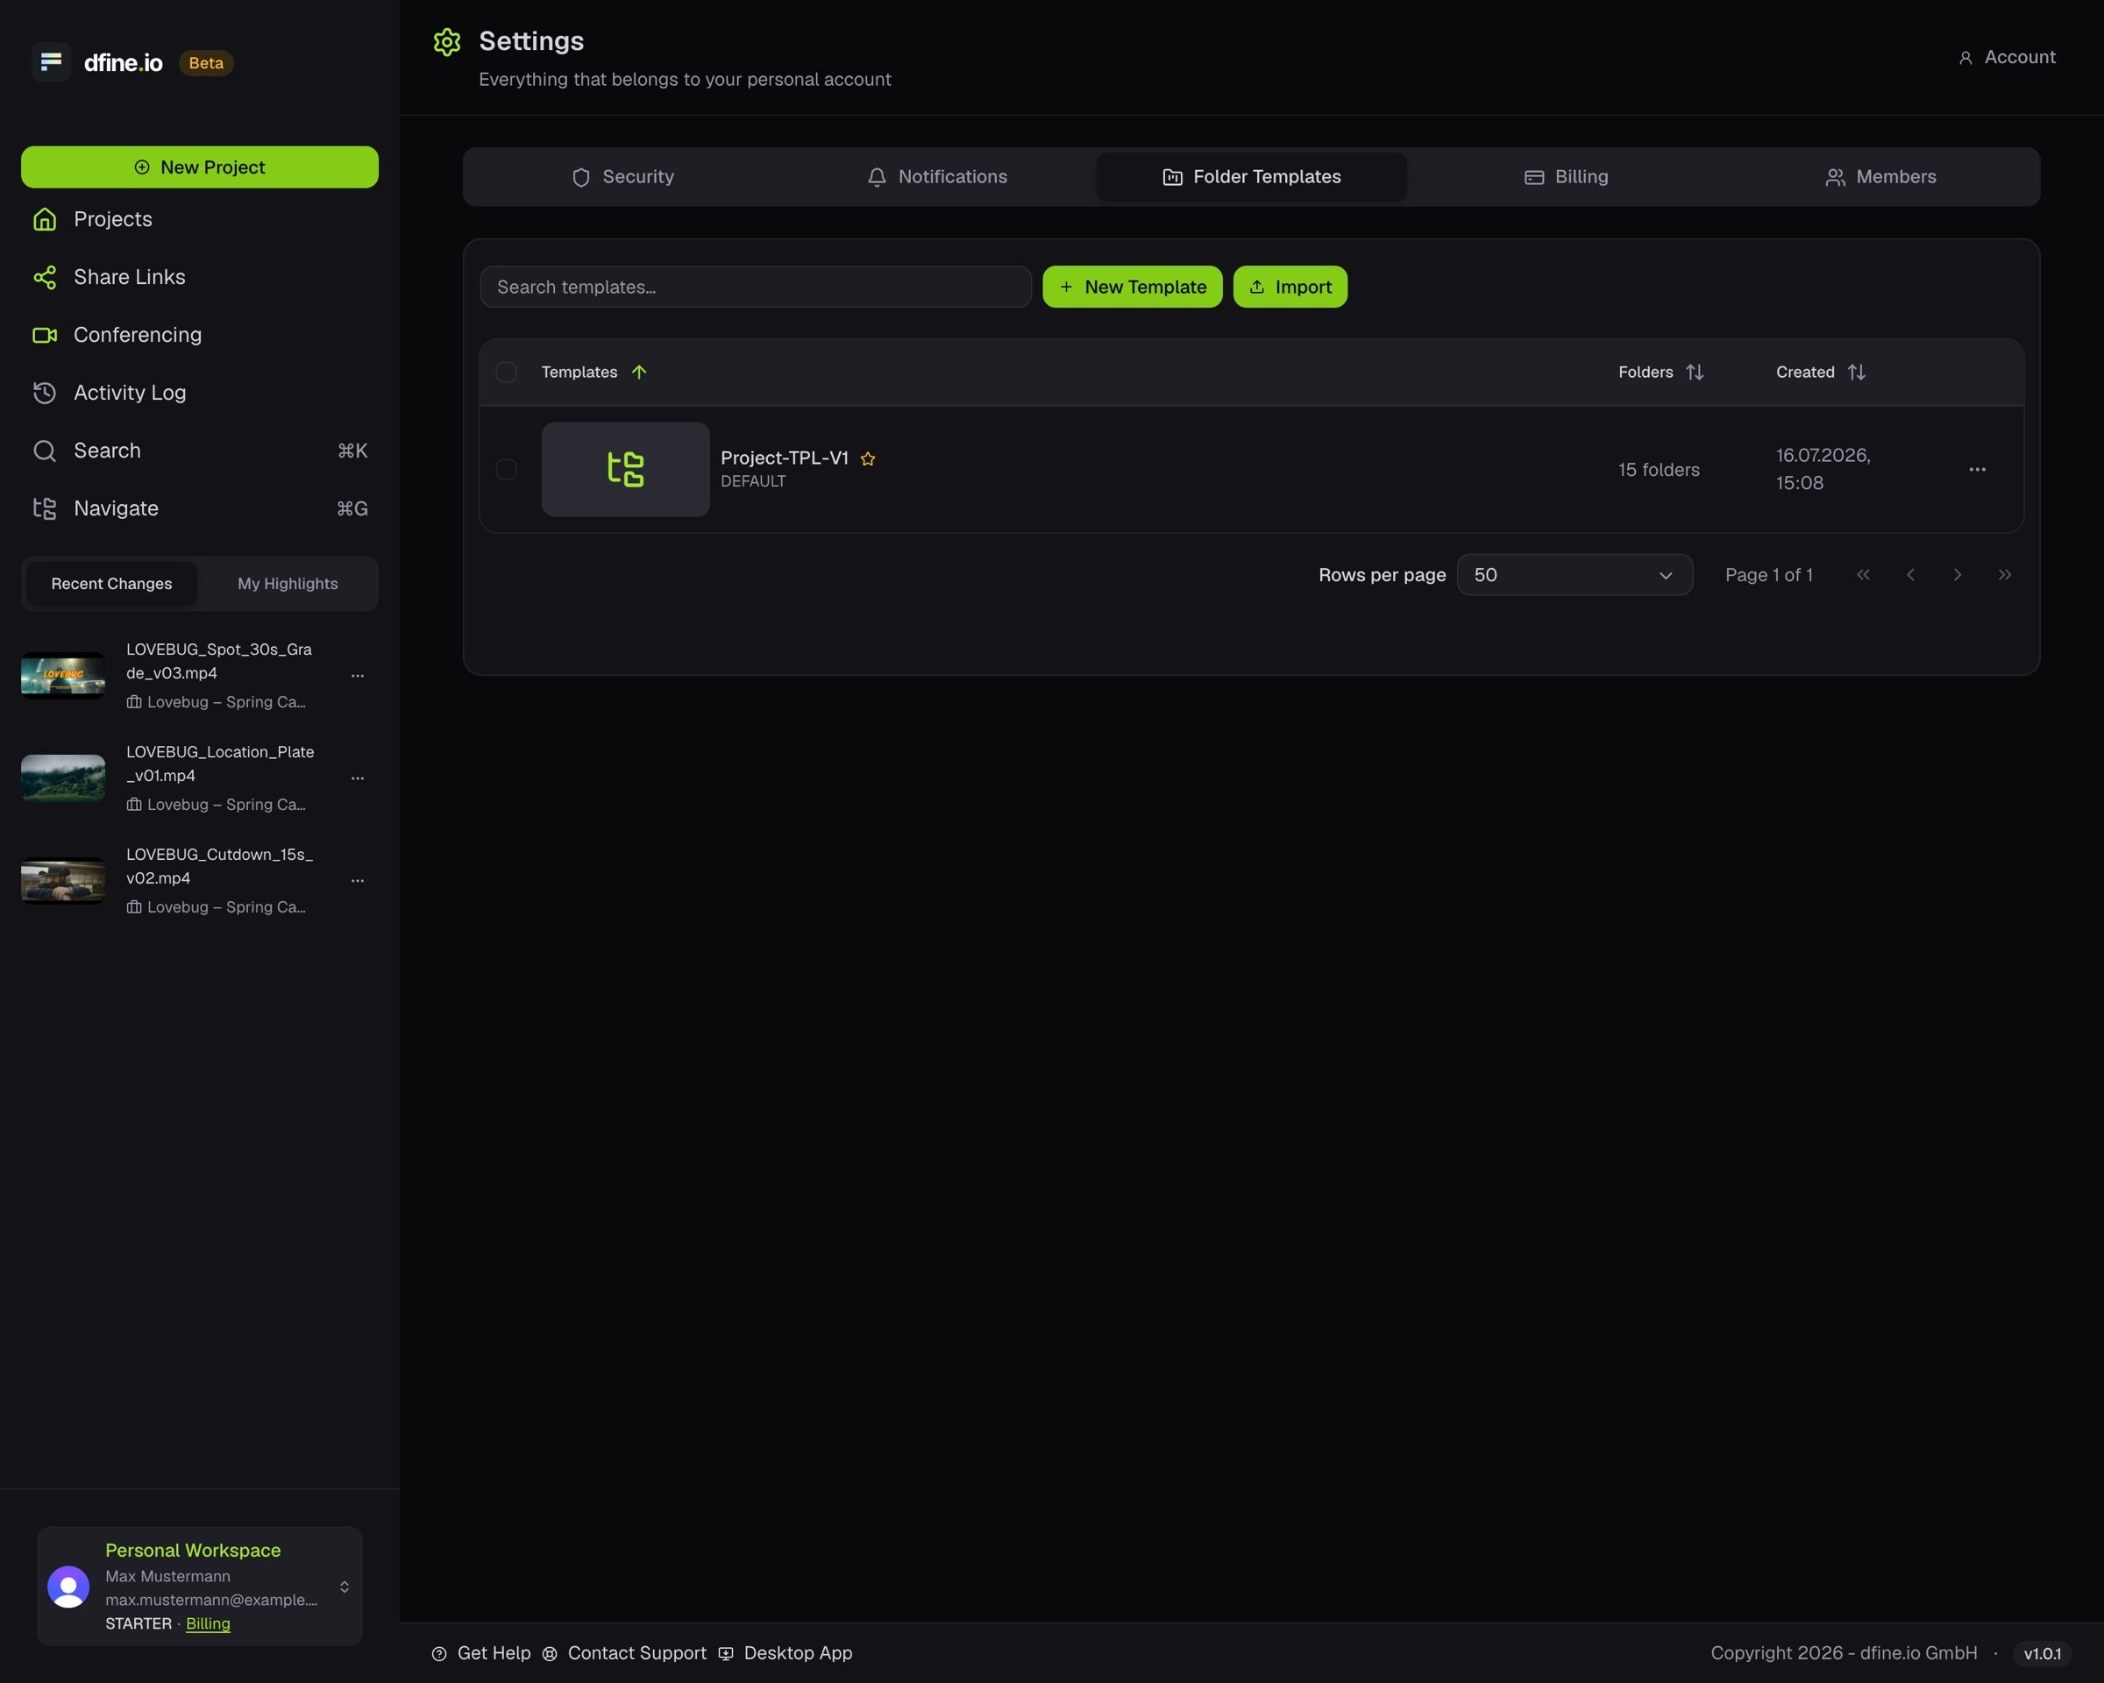Open options for LOVEBUG_Spot_30s_Grade_v03.mp4
Viewport: 2104px width, 1683px height.
(x=357, y=675)
